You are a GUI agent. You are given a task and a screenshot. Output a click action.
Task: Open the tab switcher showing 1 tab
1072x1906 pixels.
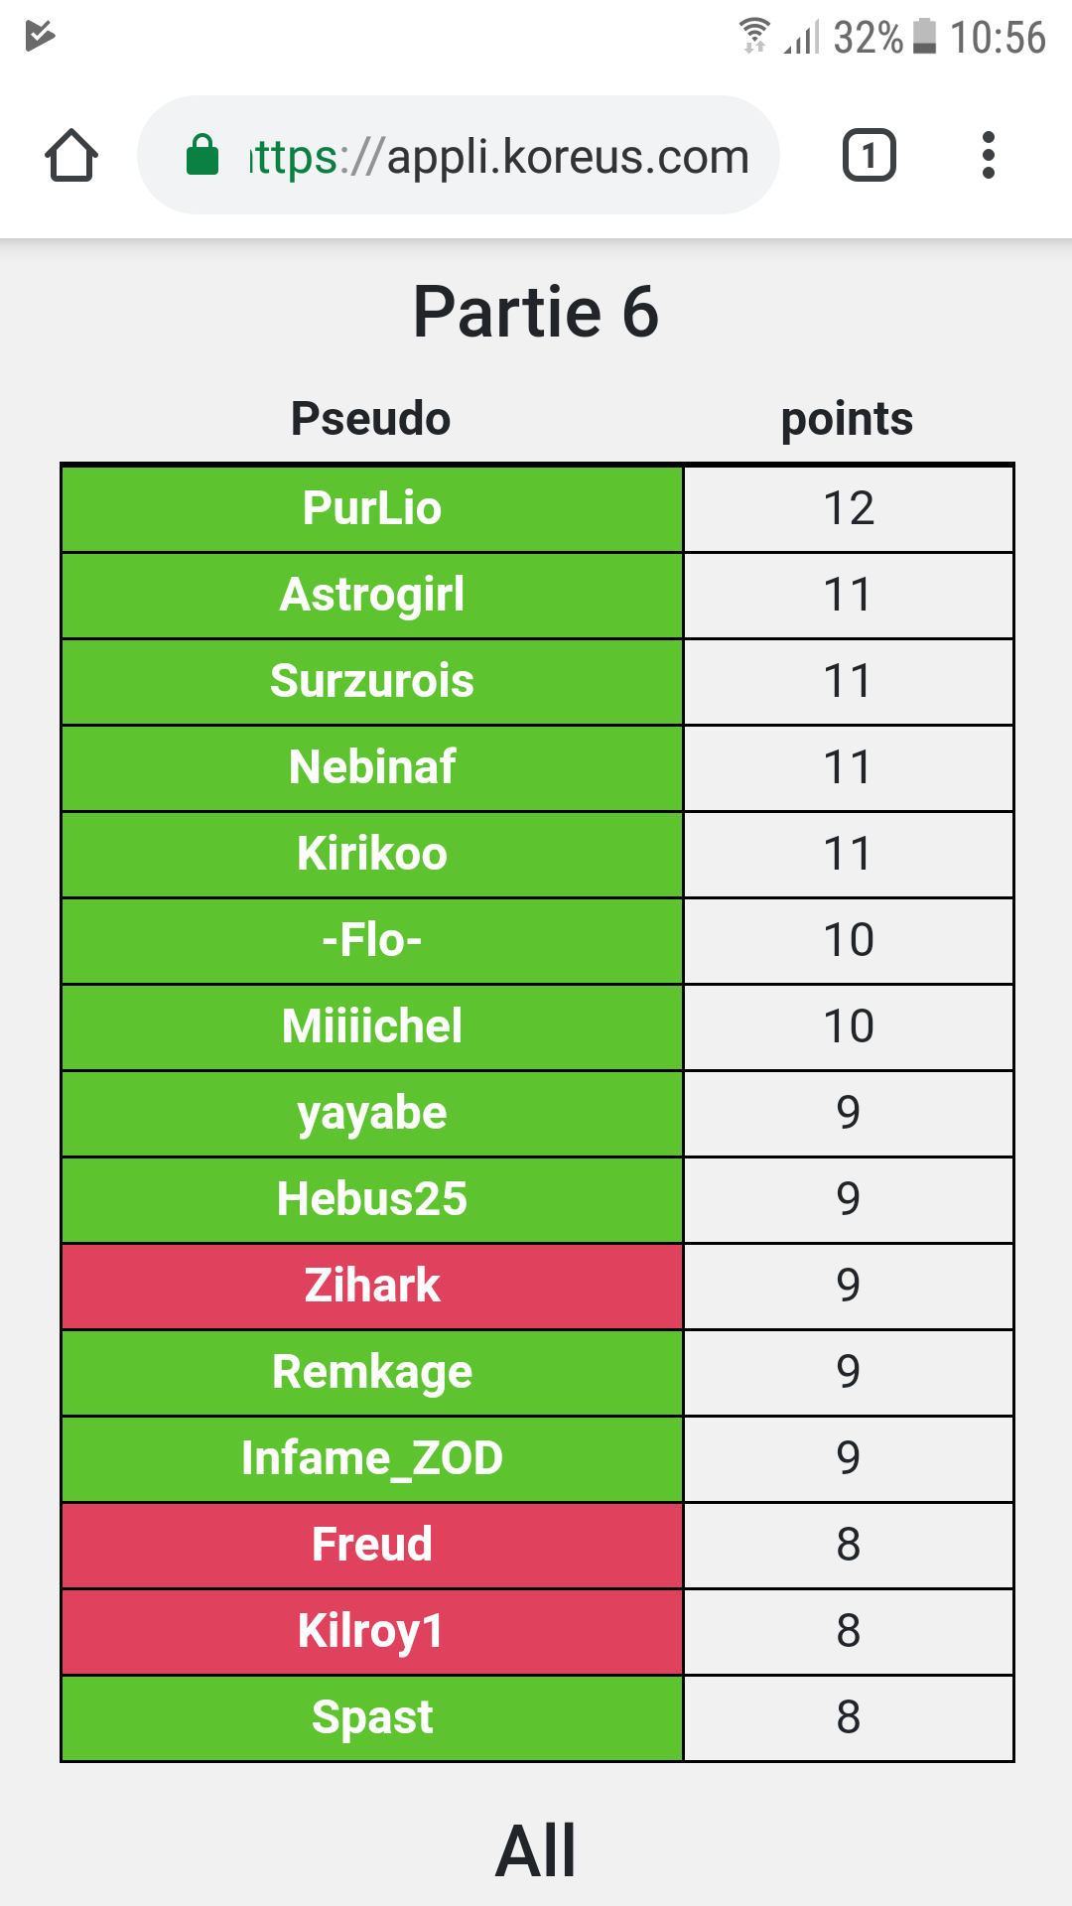pyautogui.click(x=869, y=156)
